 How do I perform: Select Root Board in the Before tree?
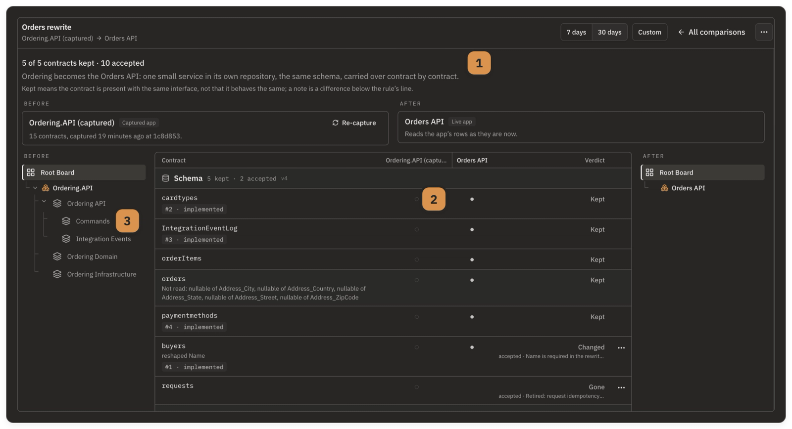84,172
